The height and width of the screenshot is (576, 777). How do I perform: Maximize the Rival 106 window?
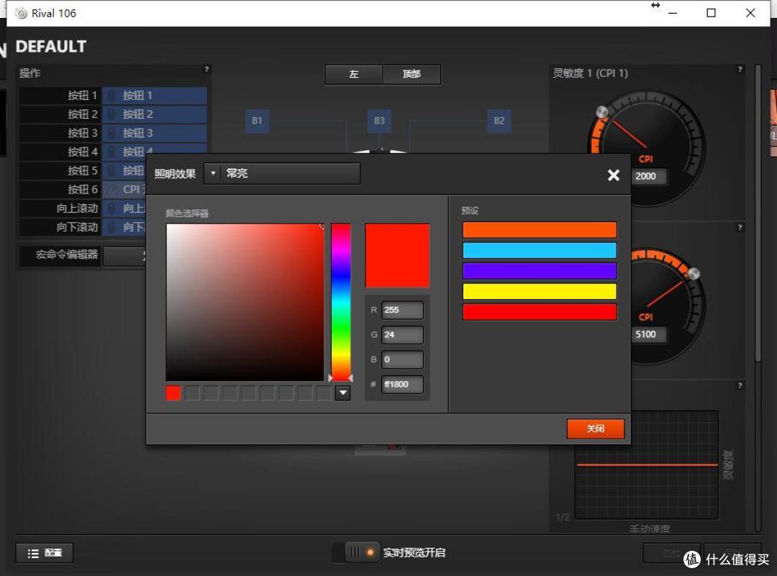[x=711, y=14]
